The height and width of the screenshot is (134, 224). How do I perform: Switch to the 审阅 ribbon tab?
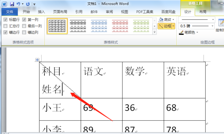pyautogui.click(x=109, y=11)
